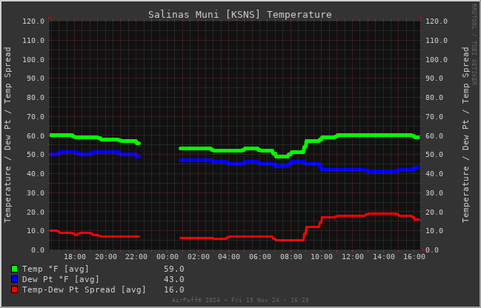This screenshot has width=481, height=308.
Task: Click the left axis 100.0 label
Action: click(x=33, y=59)
